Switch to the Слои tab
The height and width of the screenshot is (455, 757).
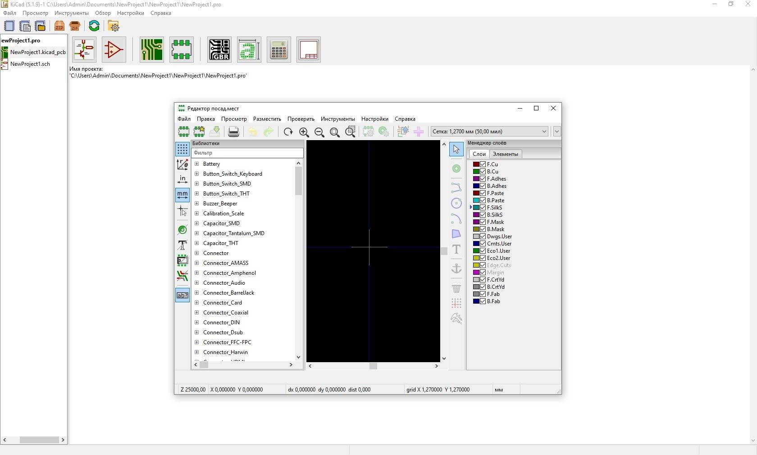479,154
